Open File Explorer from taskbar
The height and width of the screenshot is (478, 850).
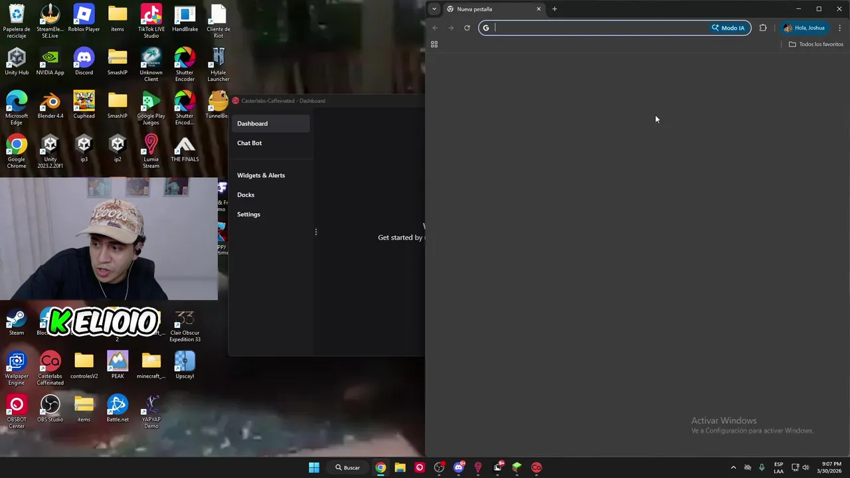(400, 467)
